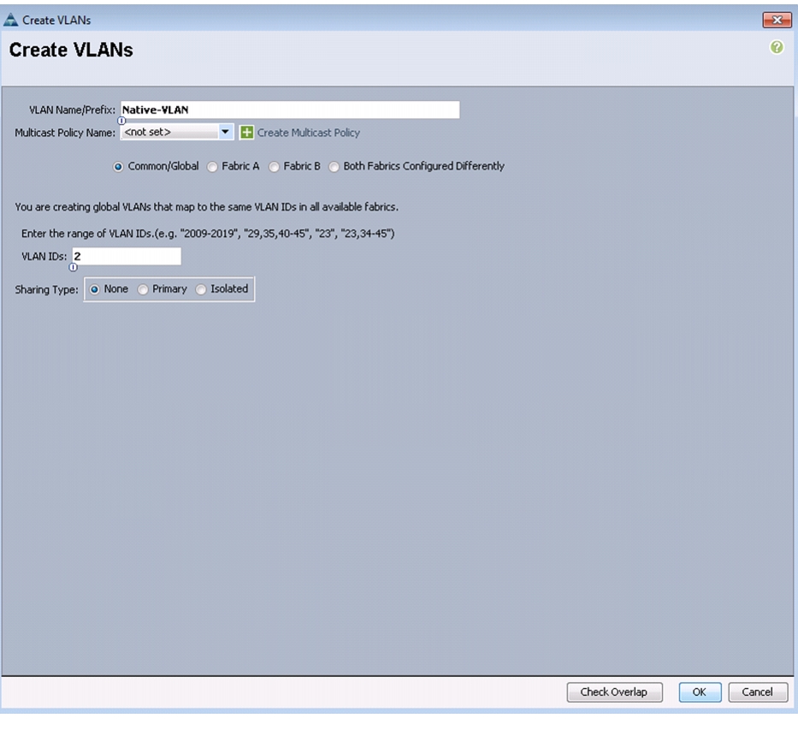
Task: Set Sharing Type to Isolated
Action: pyautogui.click(x=201, y=289)
